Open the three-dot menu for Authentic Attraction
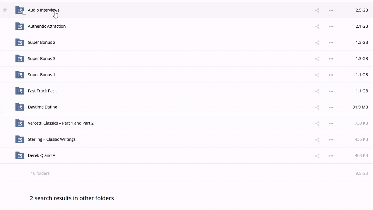The image size is (373, 210). [331, 27]
